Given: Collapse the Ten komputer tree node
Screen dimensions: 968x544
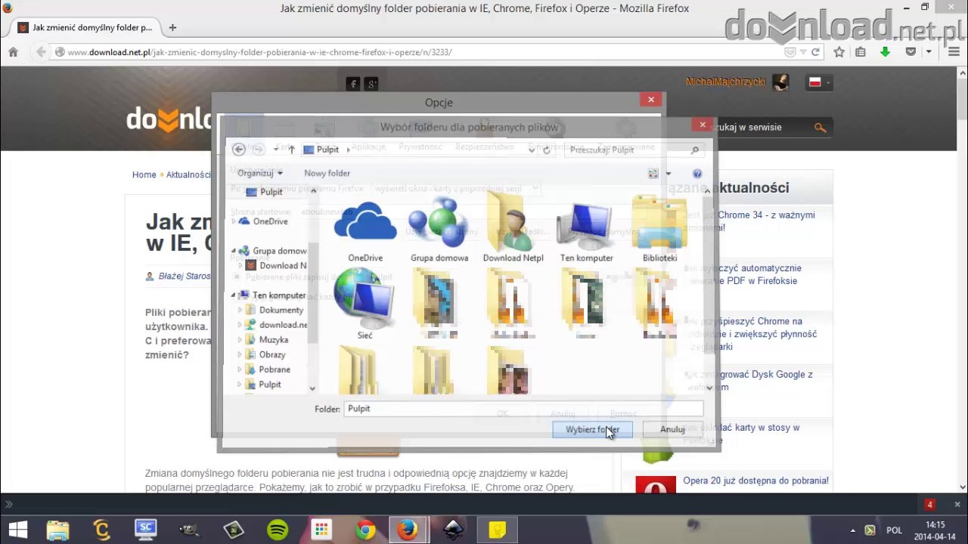Looking at the screenshot, I should coord(234,295).
